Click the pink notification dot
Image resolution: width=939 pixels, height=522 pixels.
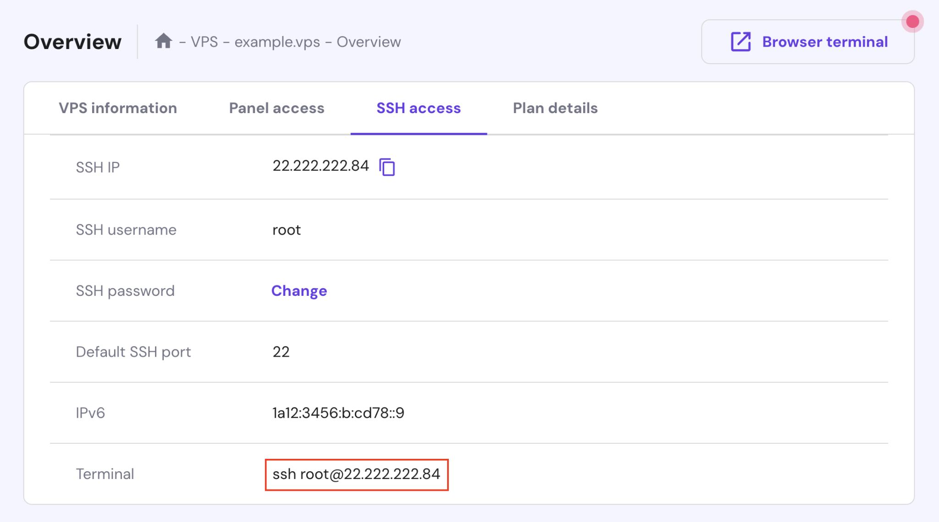tap(912, 22)
